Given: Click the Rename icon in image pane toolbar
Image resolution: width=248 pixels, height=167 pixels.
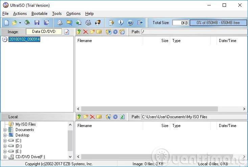Looking at the screenshot, I should (99, 32).
